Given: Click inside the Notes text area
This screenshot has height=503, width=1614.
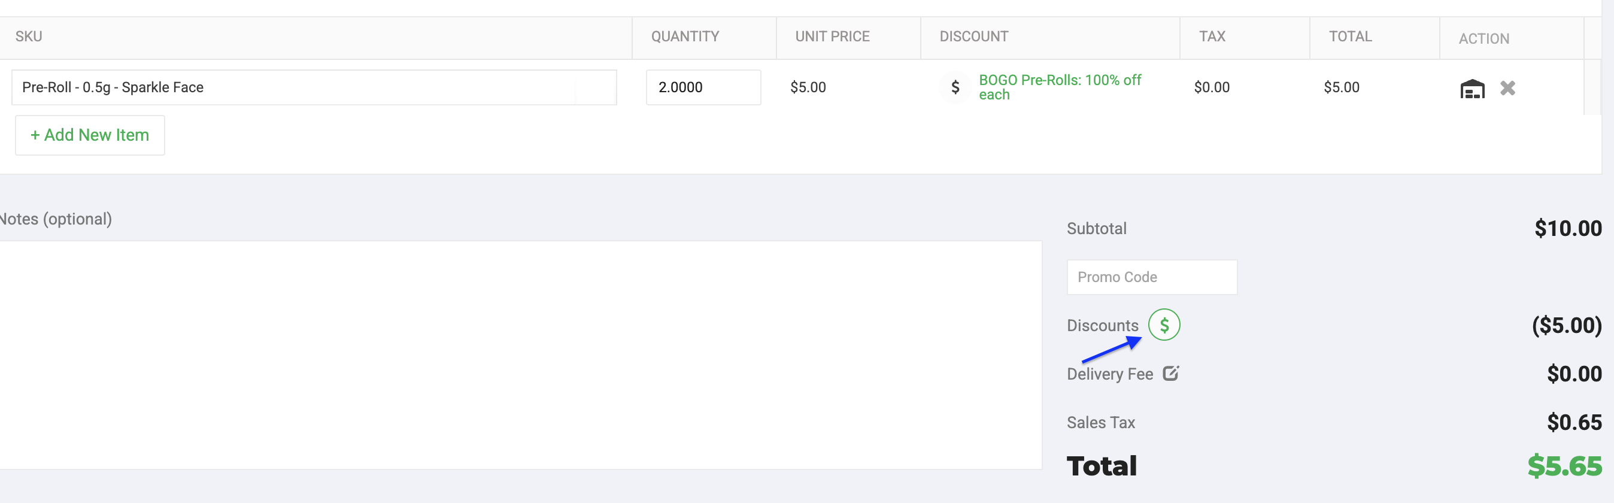Looking at the screenshot, I should [x=520, y=355].
